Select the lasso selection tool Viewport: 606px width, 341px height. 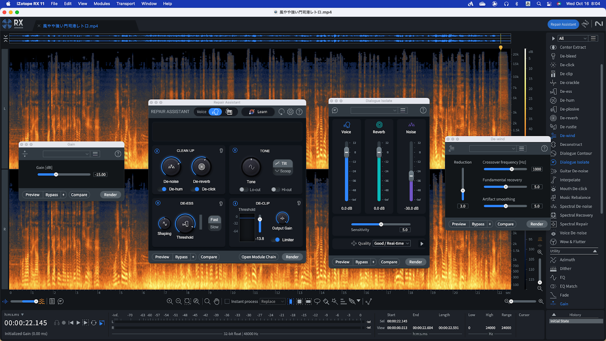coord(317,302)
